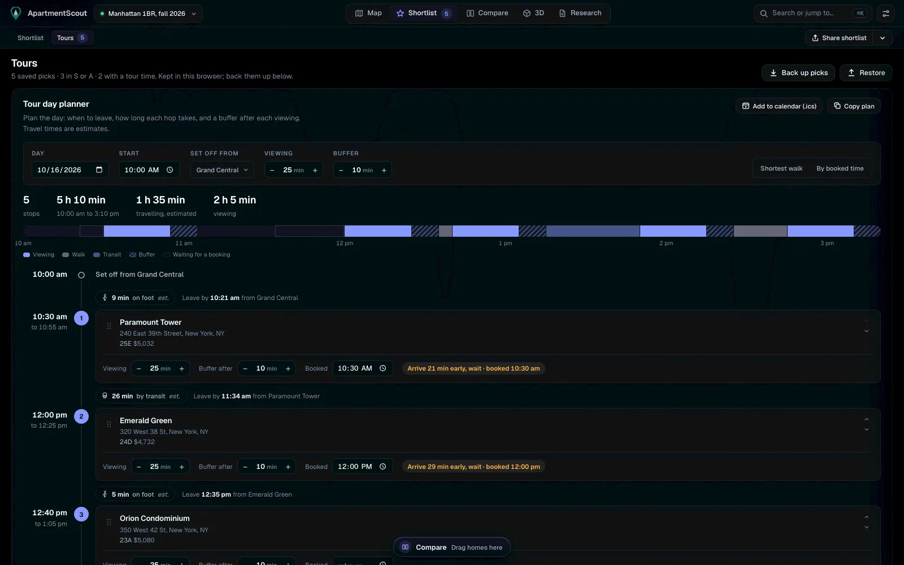Increase the default Buffer minutes in planner settings
Image resolution: width=904 pixels, height=565 pixels.
pyautogui.click(x=384, y=170)
